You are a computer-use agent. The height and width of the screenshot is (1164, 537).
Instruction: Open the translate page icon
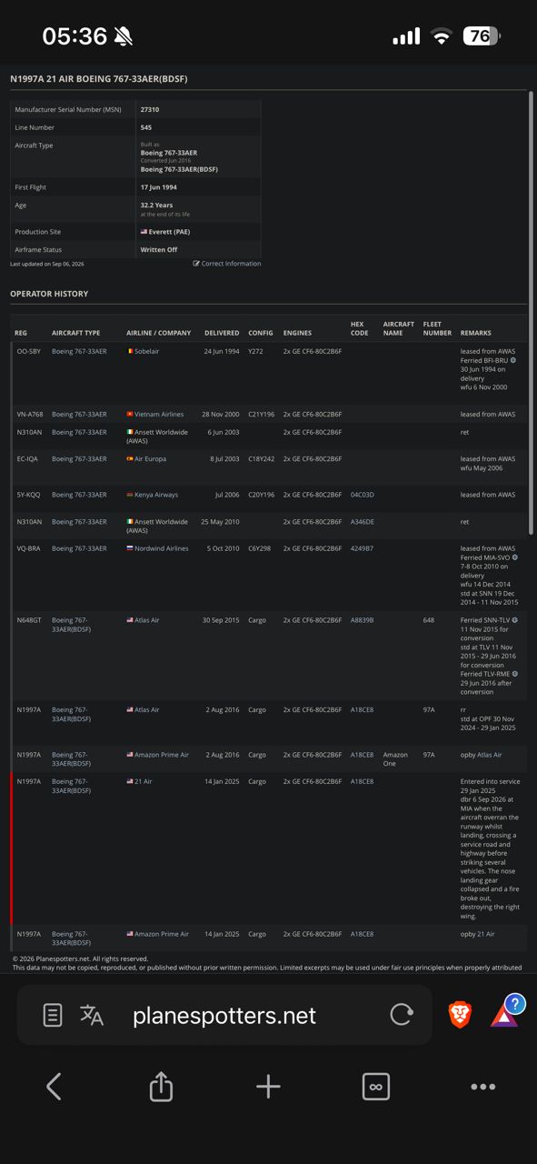(92, 1016)
